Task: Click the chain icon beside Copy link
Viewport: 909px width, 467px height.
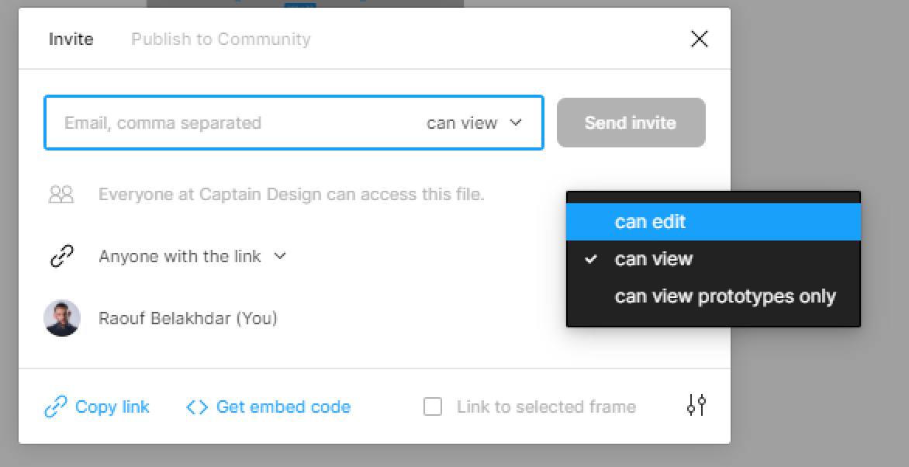Action: tap(54, 406)
